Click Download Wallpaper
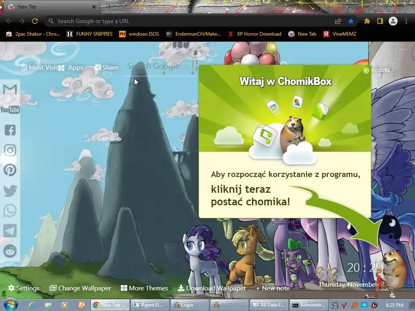 point(212,288)
